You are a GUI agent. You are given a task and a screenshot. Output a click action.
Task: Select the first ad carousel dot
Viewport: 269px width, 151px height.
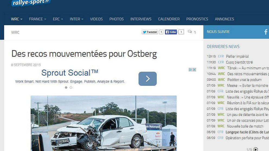point(66,87)
